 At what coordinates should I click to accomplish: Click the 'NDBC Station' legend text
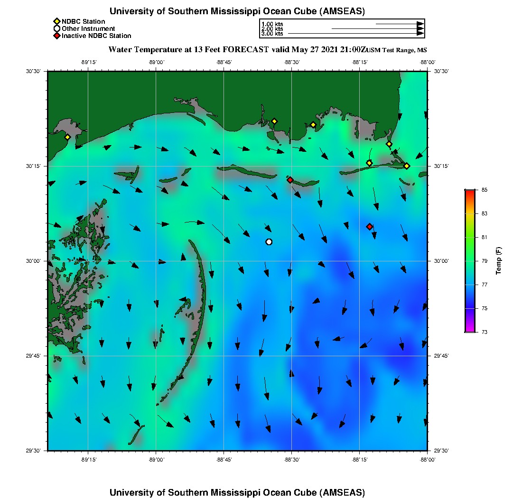tap(83, 22)
